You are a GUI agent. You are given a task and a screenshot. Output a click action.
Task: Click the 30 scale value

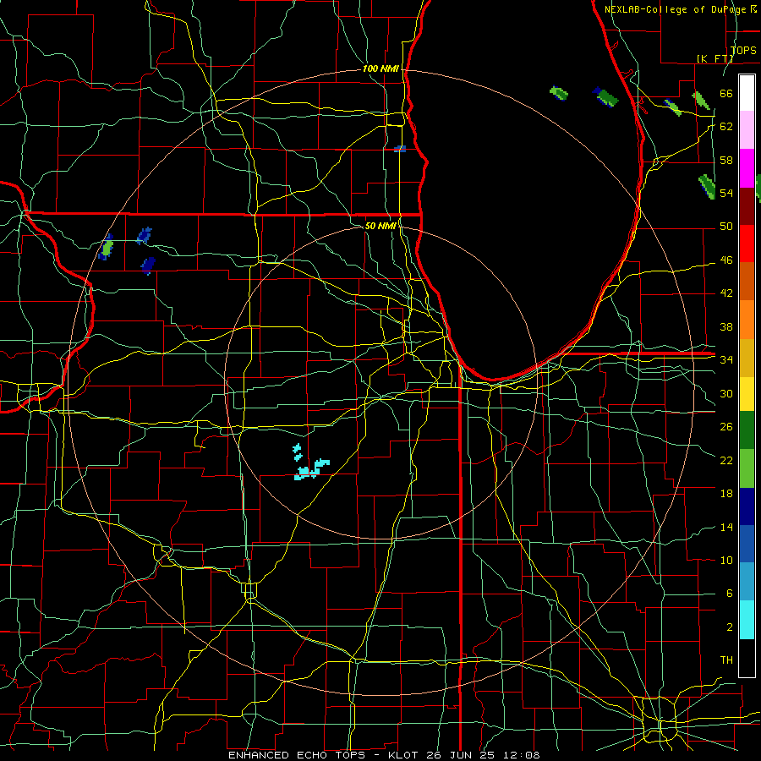pos(726,393)
